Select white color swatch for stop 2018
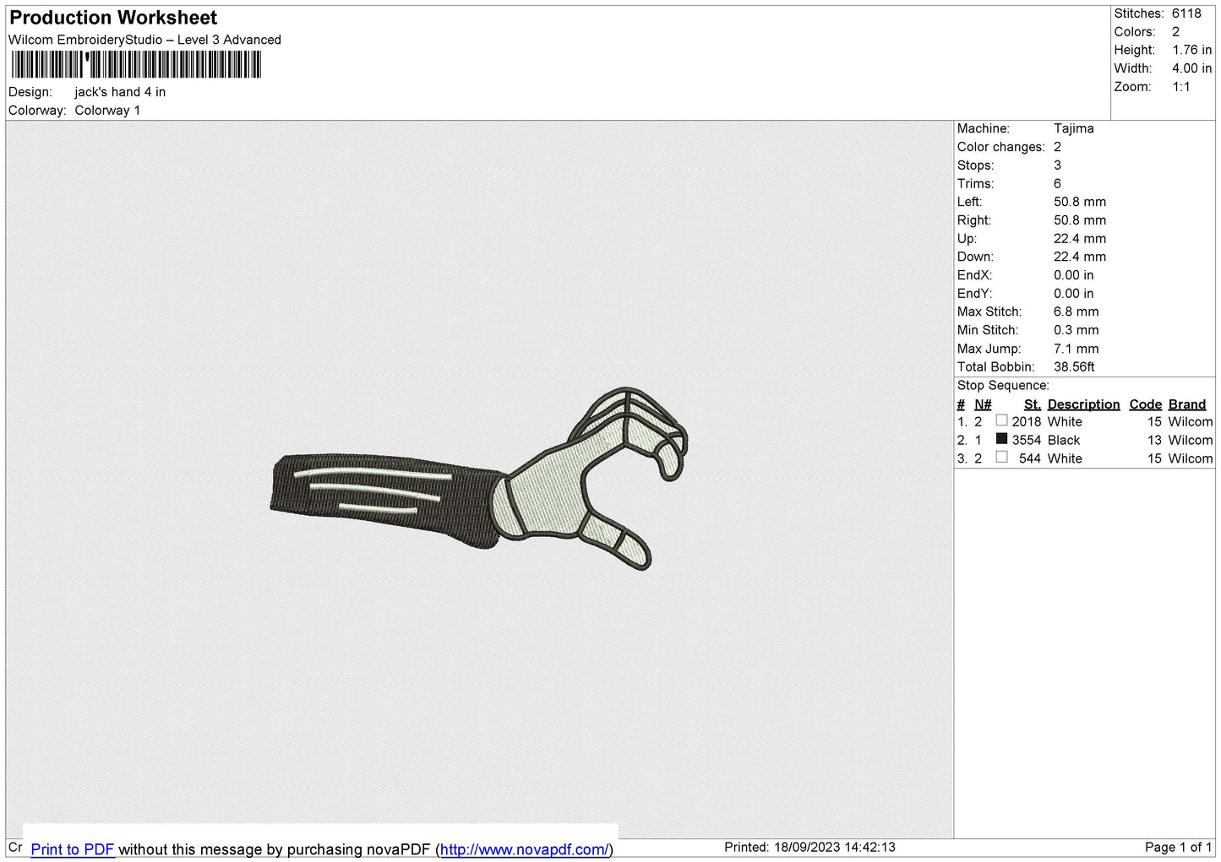The height and width of the screenshot is (862, 1221). pos(1001,420)
